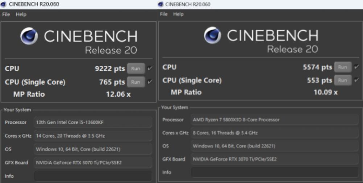Click title bar app icon of the i5-13600KF window

tap(4, 4)
